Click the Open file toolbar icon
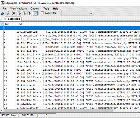Viewport: 140px width, 118px height. pyautogui.click(x=2, y=13)
